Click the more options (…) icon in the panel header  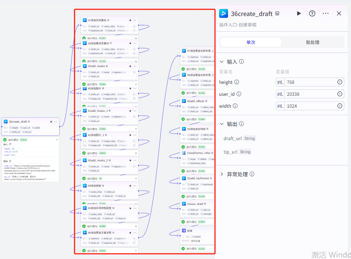(326, 13)
